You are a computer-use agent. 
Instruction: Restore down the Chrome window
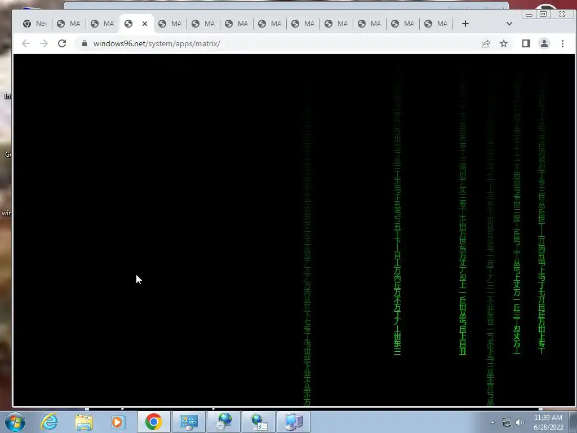click(x=543, y=14)
